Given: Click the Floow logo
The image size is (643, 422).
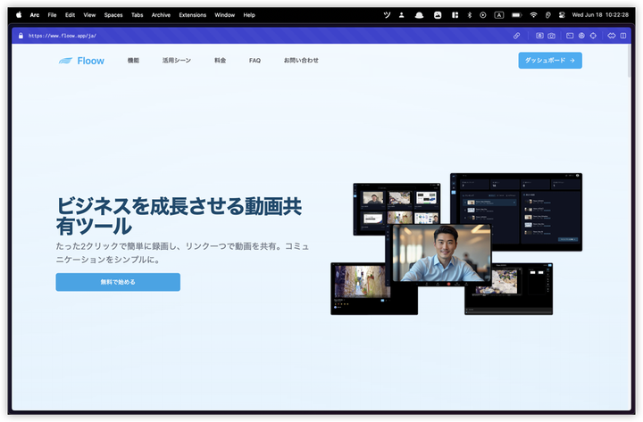Looking at the screenshot, I should coord(81,61).
